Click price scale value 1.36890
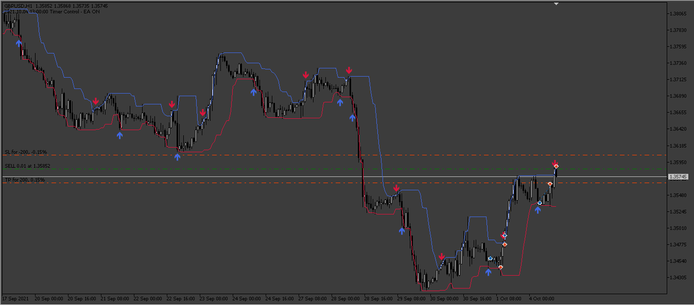 [x=678, y=96]
